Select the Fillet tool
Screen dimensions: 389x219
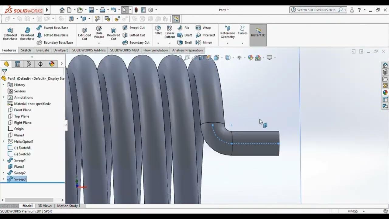(x=158, y=30)
